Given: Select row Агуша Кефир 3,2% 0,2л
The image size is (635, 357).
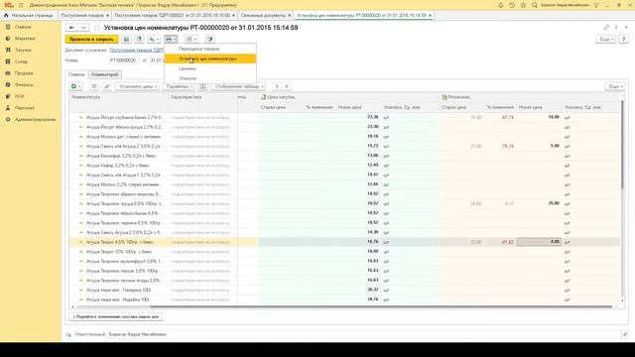Looking at the screenshot, I should coord(117,166).
